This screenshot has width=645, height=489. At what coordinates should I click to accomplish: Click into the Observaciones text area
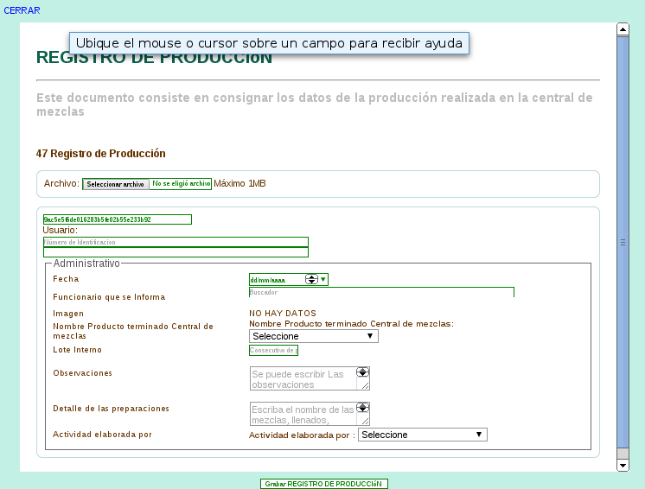303,379
